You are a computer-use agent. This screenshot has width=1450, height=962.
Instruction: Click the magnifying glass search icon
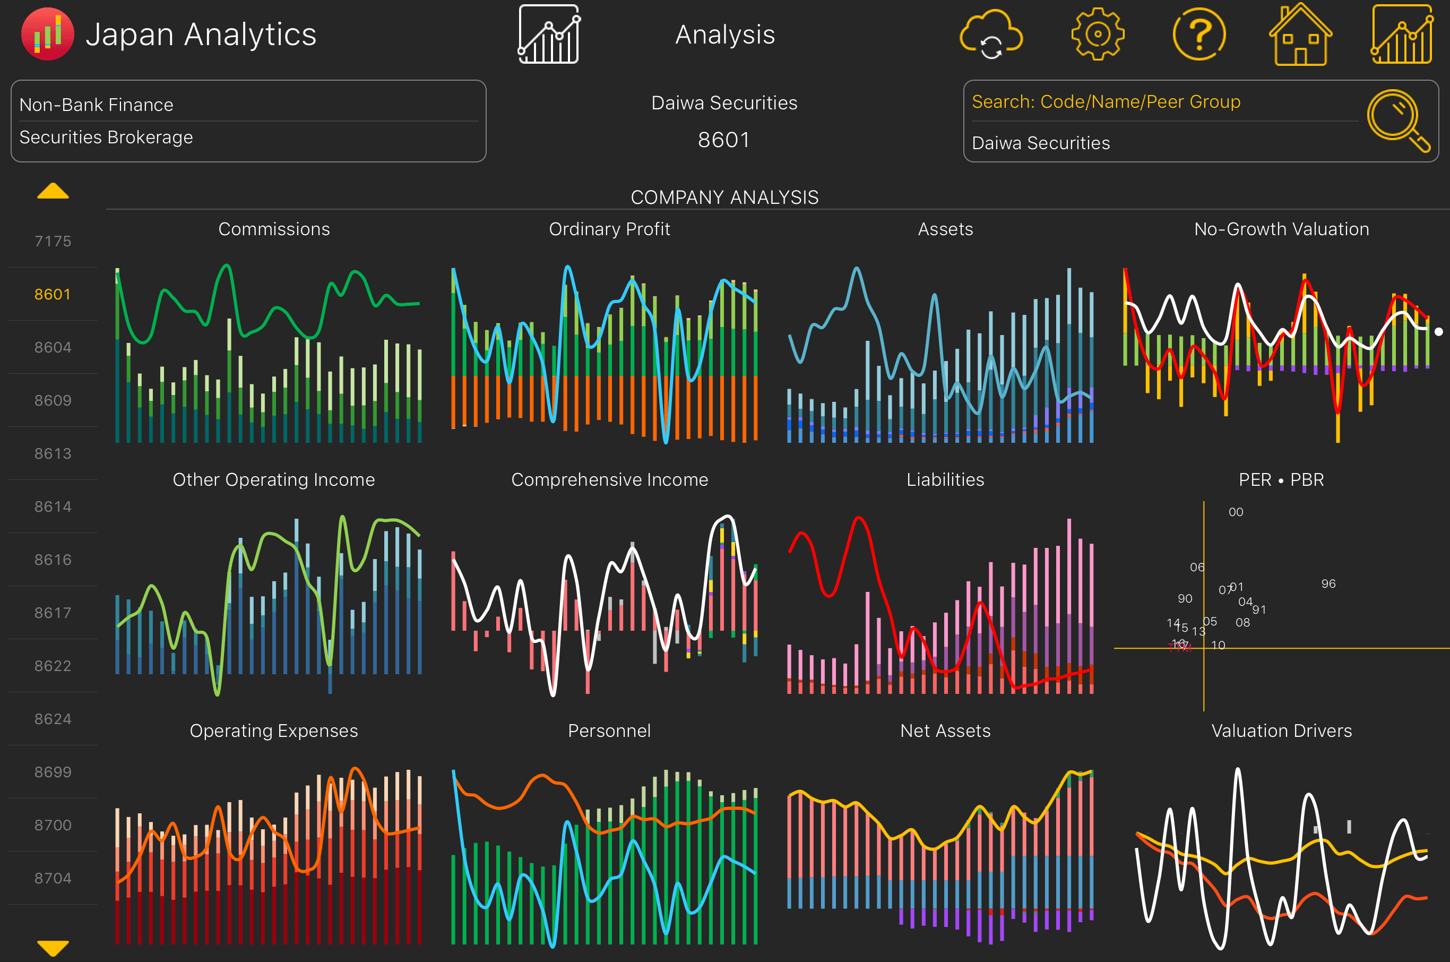tap(1399, 119)
